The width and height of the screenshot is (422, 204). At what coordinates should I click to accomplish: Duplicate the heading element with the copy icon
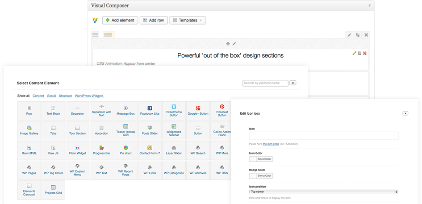click(359, 53)
